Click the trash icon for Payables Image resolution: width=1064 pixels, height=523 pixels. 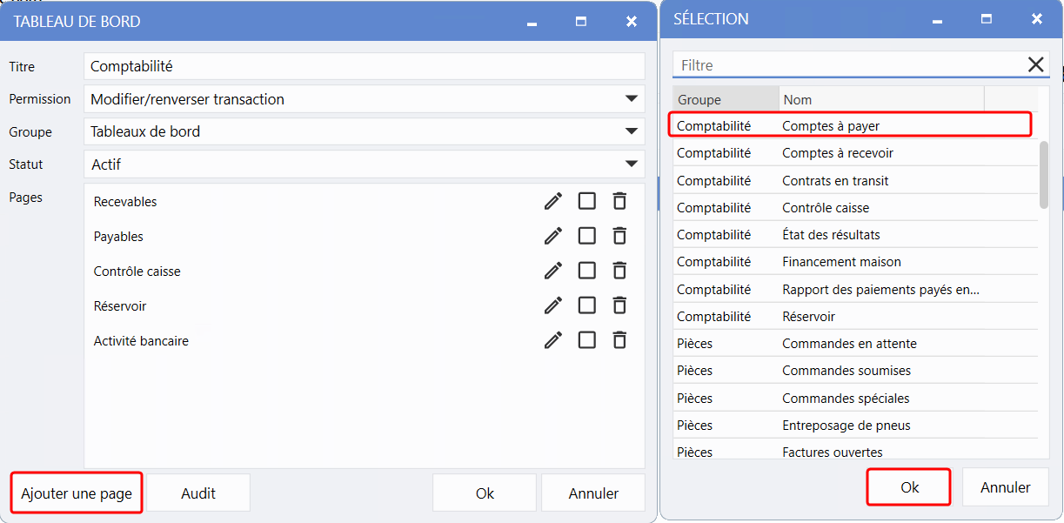pos(619,236)
